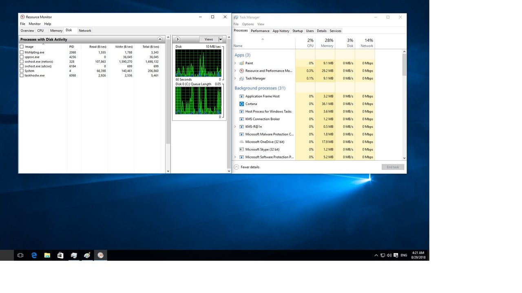Open Microsoft Edge from the taskbar
Image resolution: width=522 pixels, height=293 pixels.
click(34, 255)
